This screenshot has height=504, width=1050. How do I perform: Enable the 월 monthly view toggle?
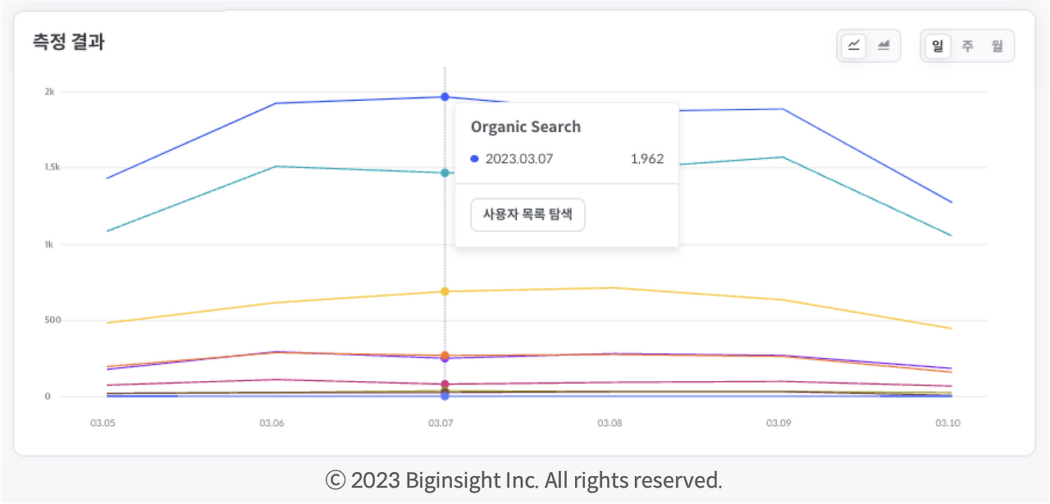[x=997, y=46]
